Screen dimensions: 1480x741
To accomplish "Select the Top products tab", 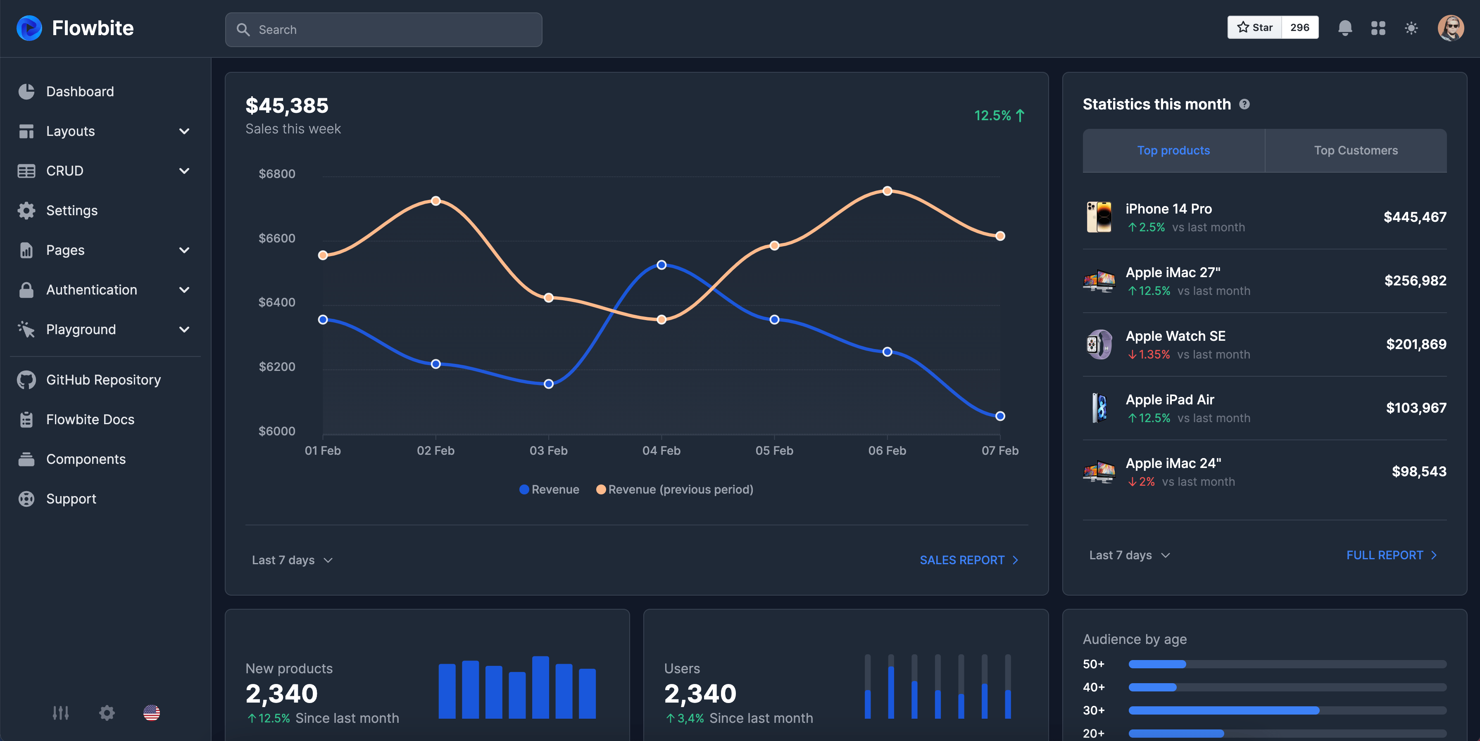I will click(1173, 150).
